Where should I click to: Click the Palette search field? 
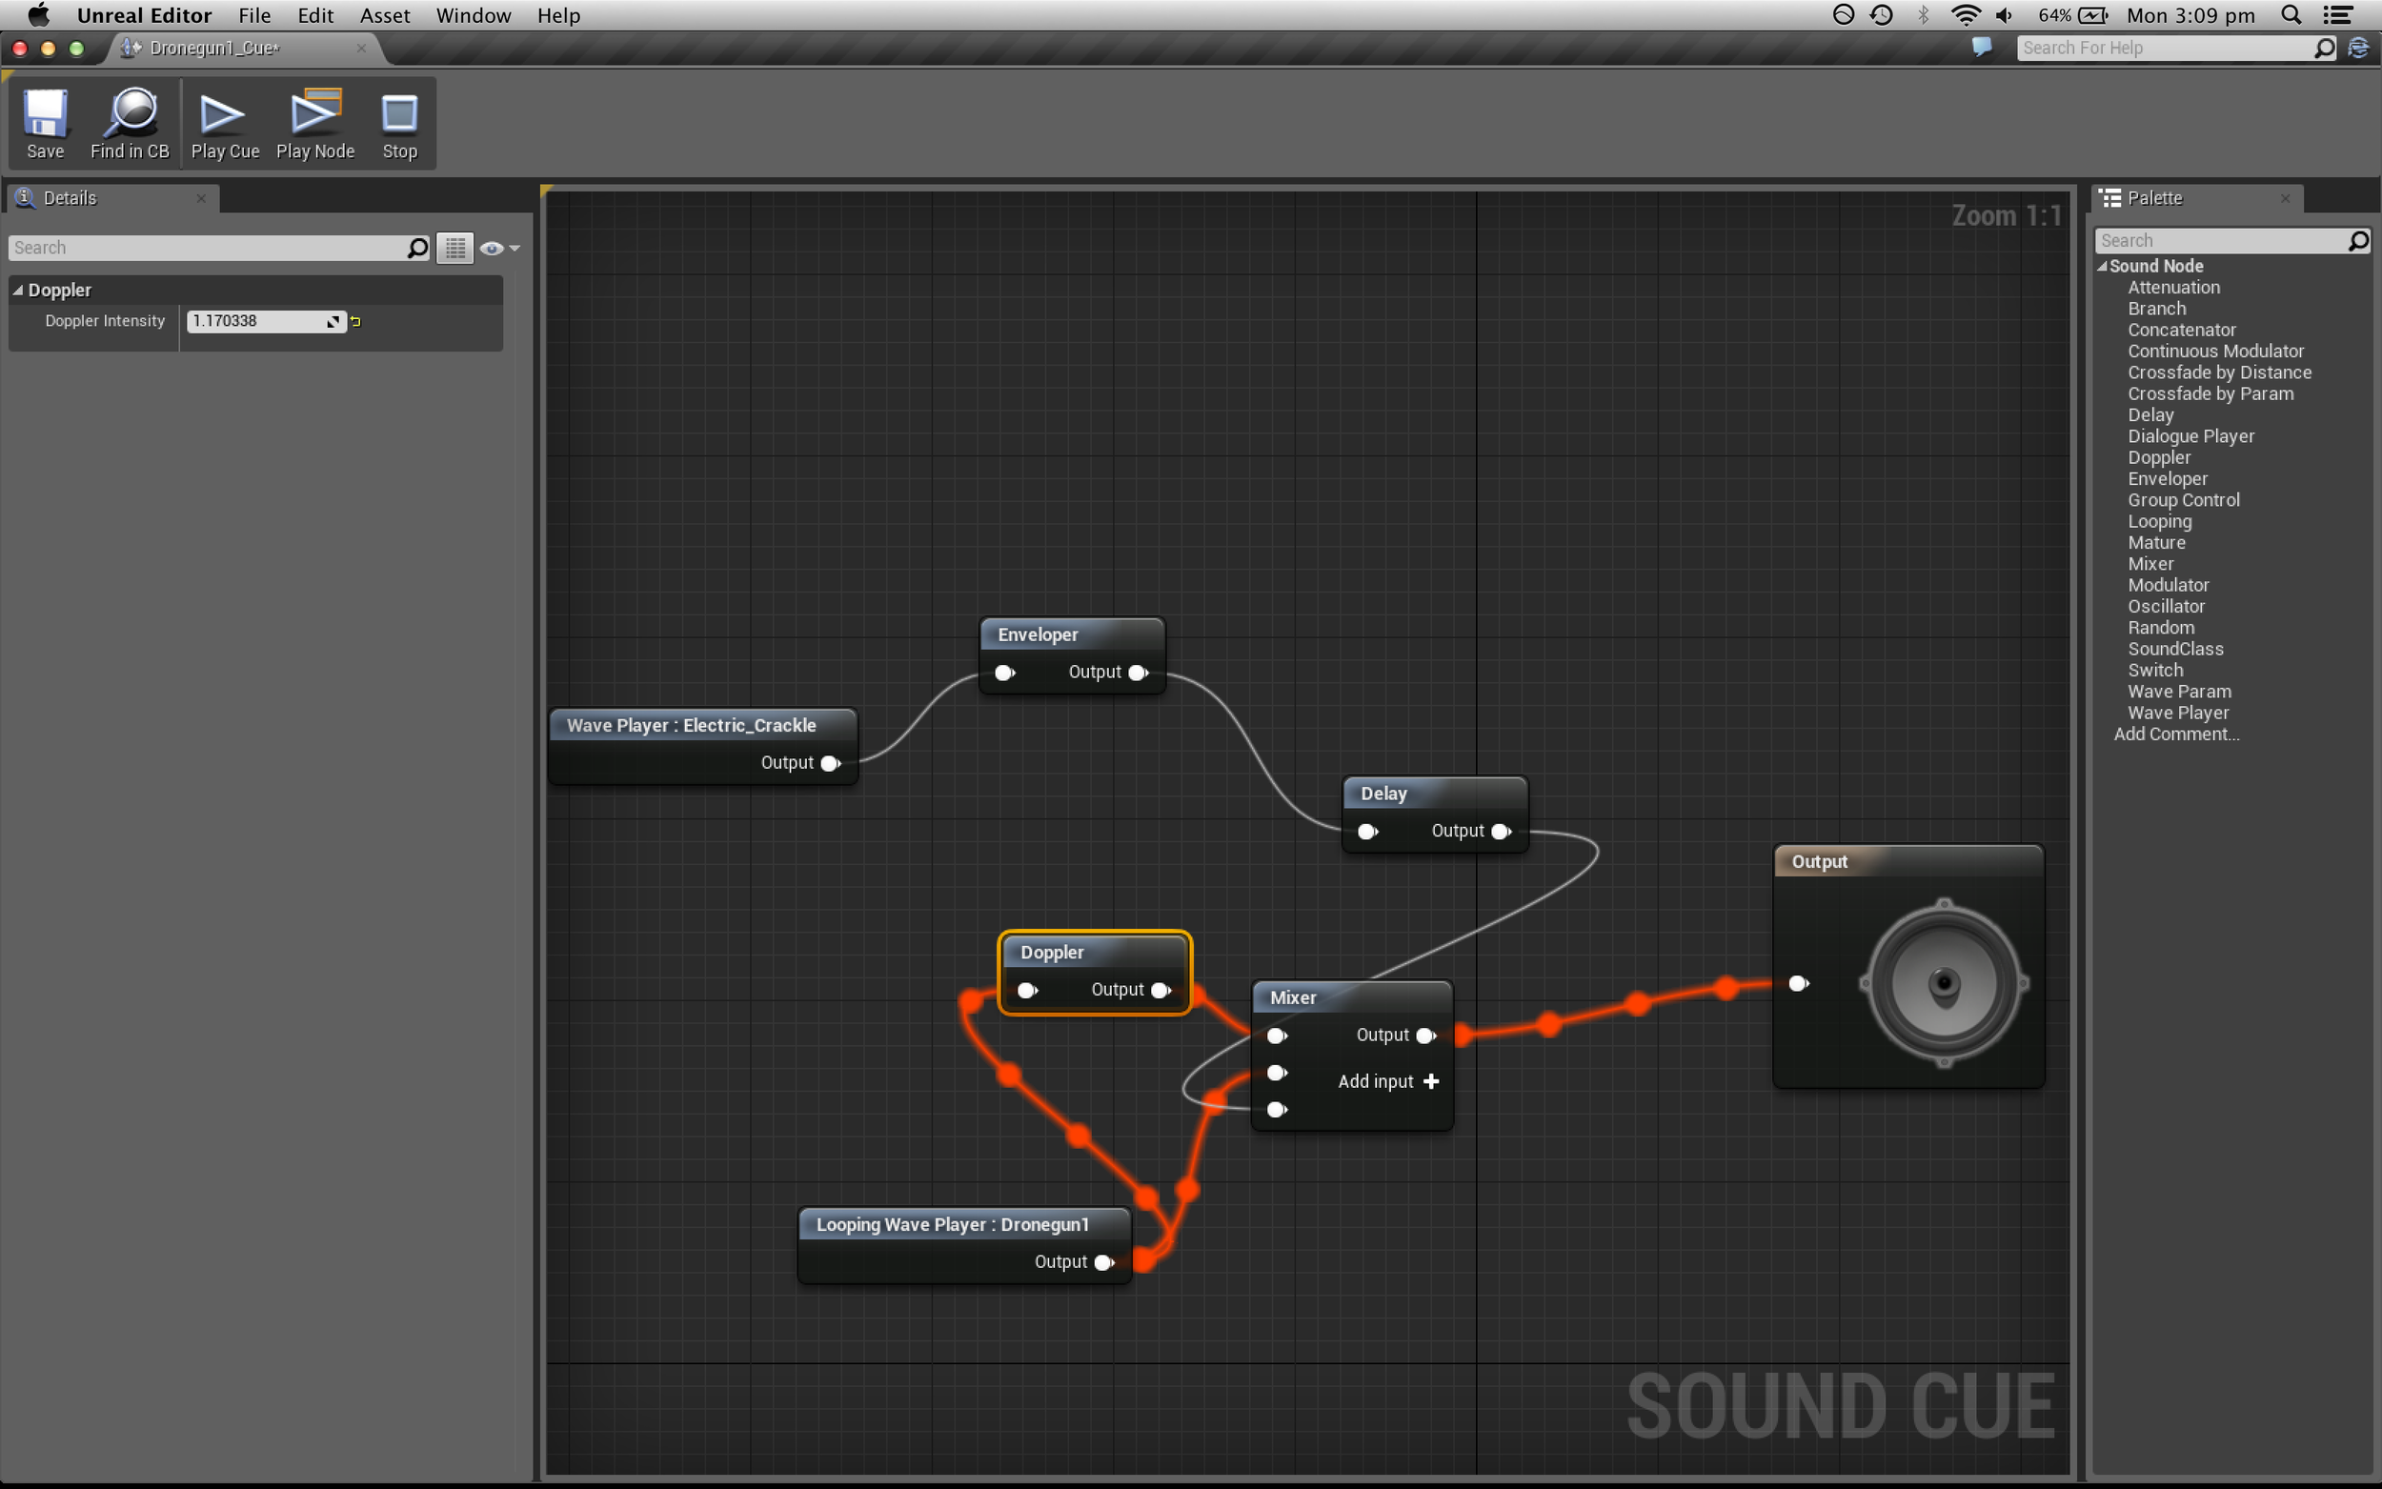pyautogui.click(x=2222, y=240)
